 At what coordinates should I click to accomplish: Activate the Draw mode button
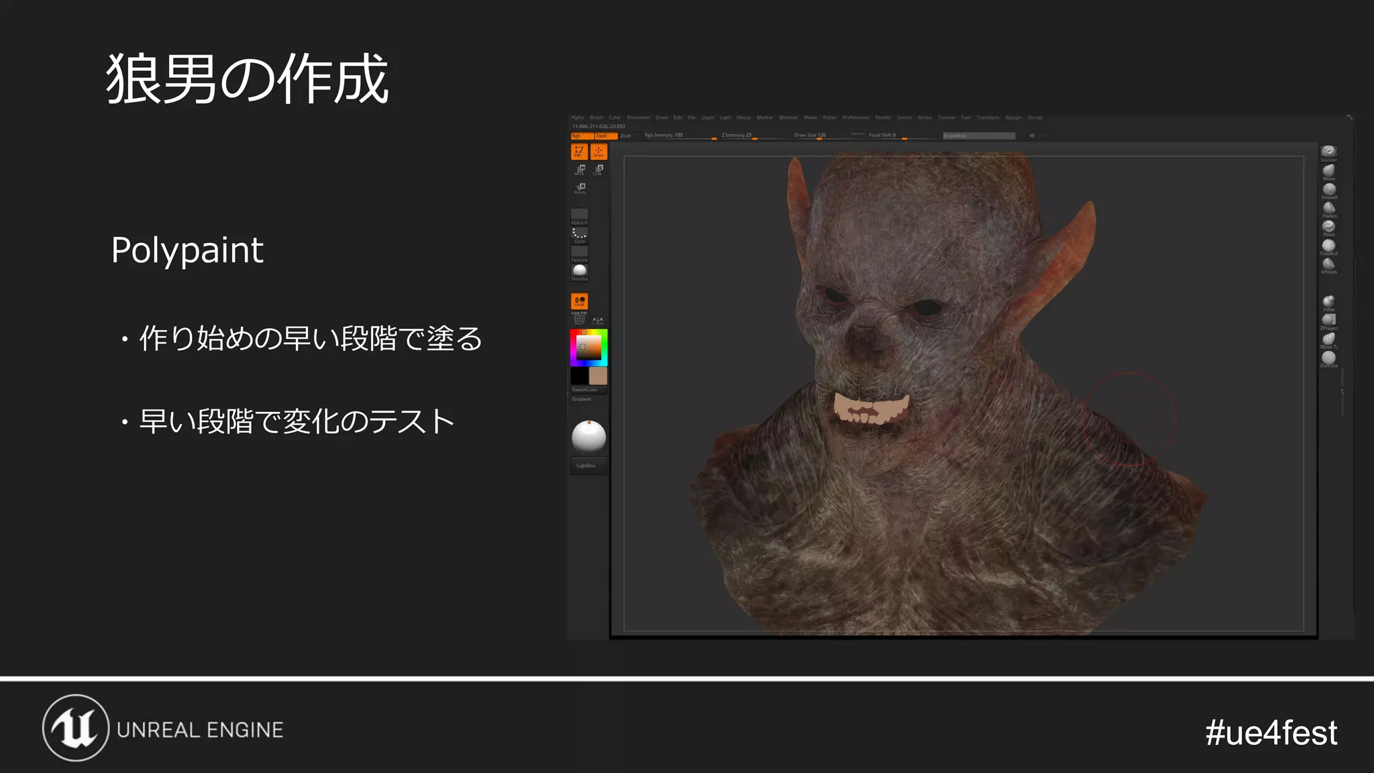(598, 152)
